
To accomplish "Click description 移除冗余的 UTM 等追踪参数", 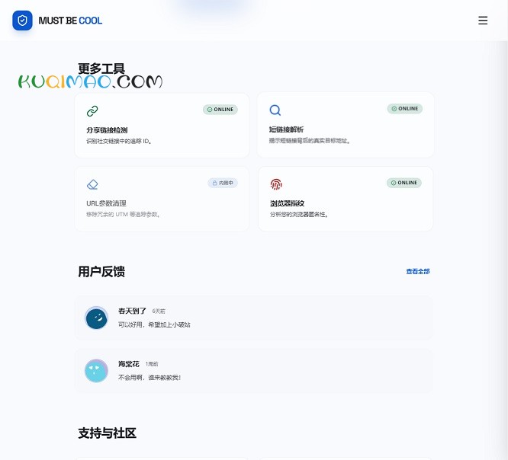I will point(123,215).
